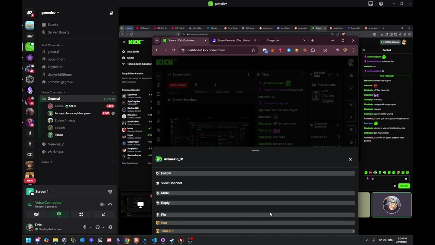Toggle screen share green button
Image resolution: width=435 pixels, height=245 pixels.
coord(59,214)
